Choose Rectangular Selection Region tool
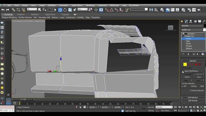 (x=49, y=10)
